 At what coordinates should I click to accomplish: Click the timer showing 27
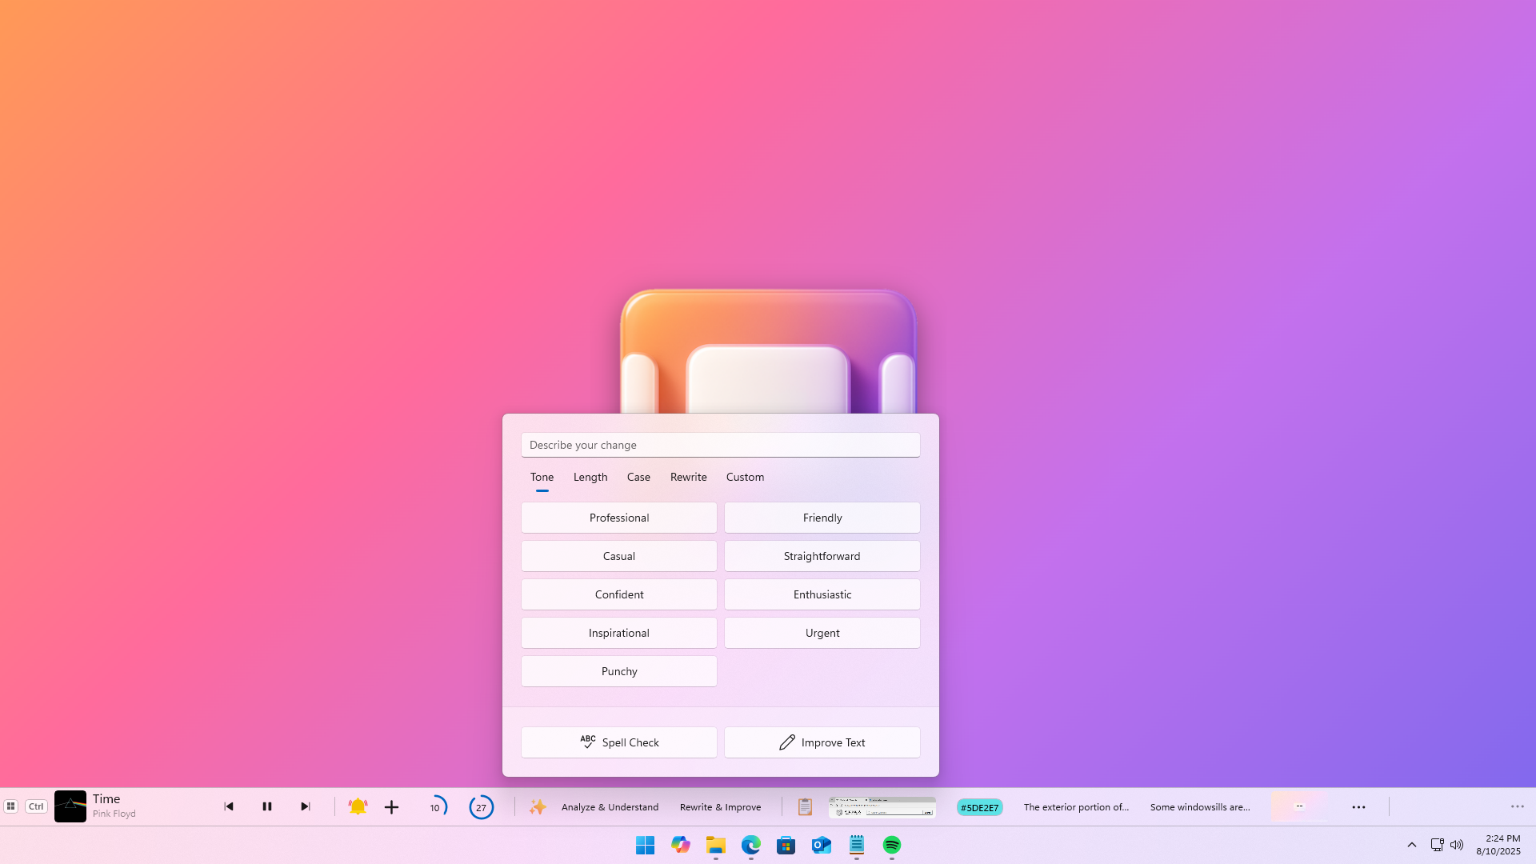click(x=481, y=807)
